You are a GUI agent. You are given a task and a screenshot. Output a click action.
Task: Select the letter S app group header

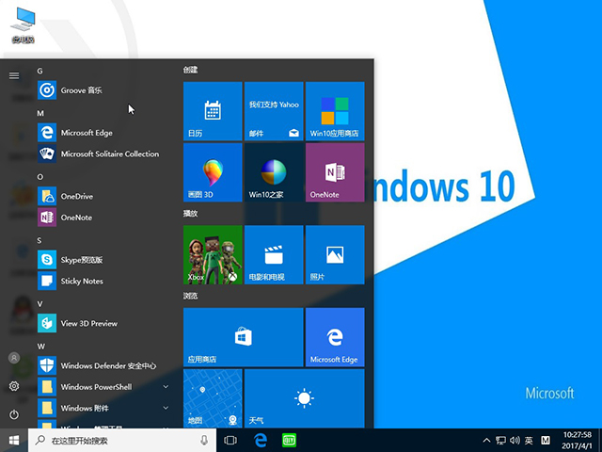click(40, 240)
